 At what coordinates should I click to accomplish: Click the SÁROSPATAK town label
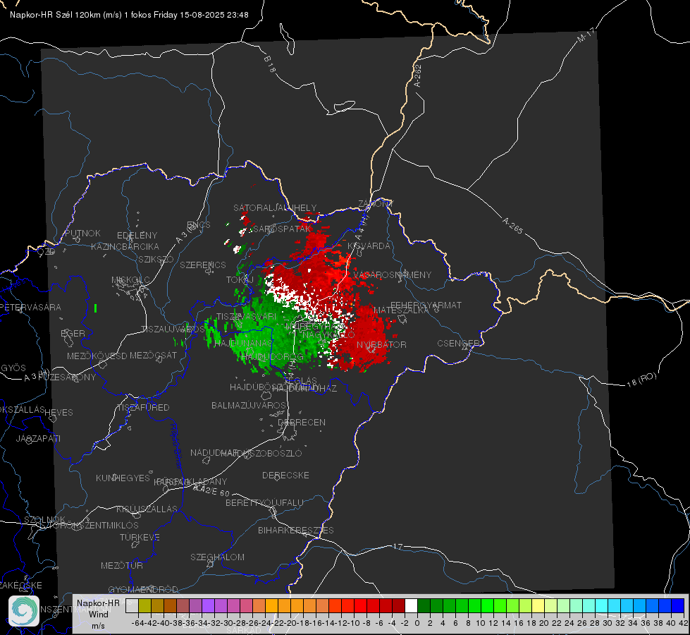click(281, 229)
